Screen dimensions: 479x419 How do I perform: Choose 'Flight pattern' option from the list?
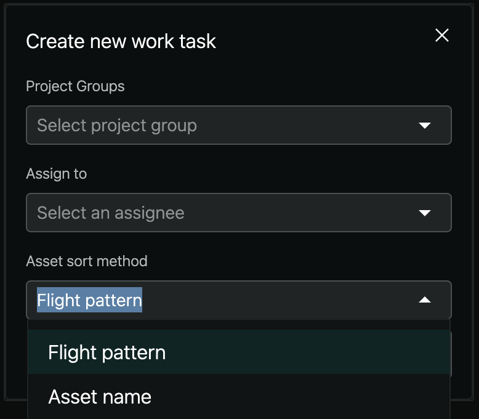[x=107, y=352]
